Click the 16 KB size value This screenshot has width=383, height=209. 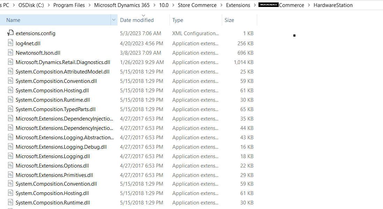(x=247, y=147)
